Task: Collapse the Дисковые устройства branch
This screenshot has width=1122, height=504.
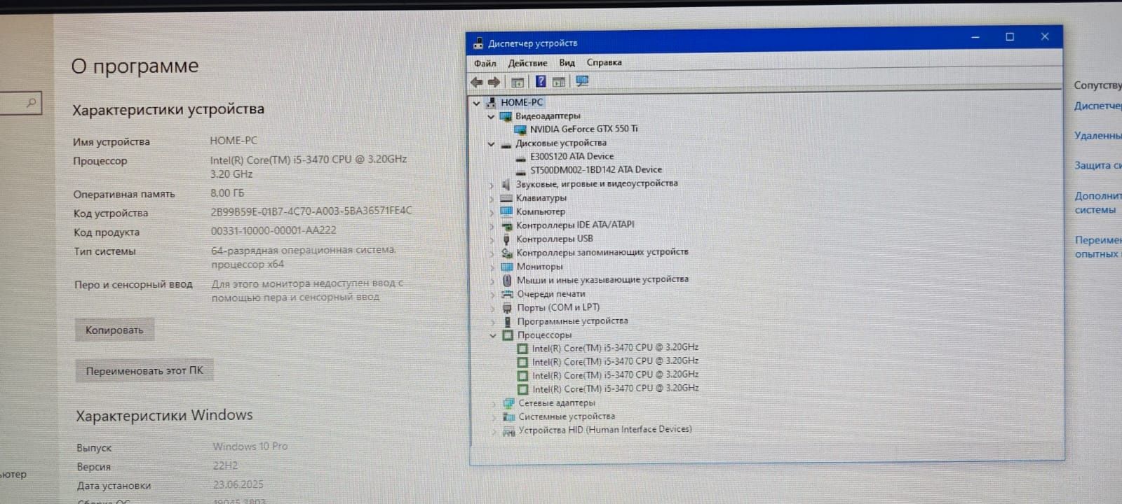Action: pos(491,144)
